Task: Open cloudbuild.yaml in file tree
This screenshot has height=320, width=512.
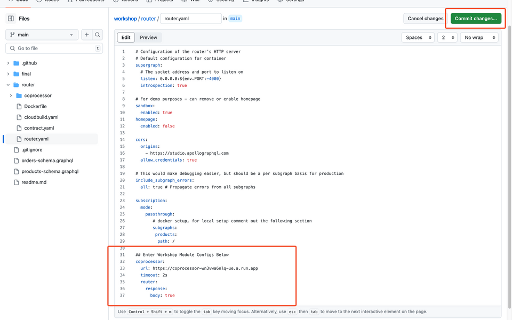Action: point(41,117)
